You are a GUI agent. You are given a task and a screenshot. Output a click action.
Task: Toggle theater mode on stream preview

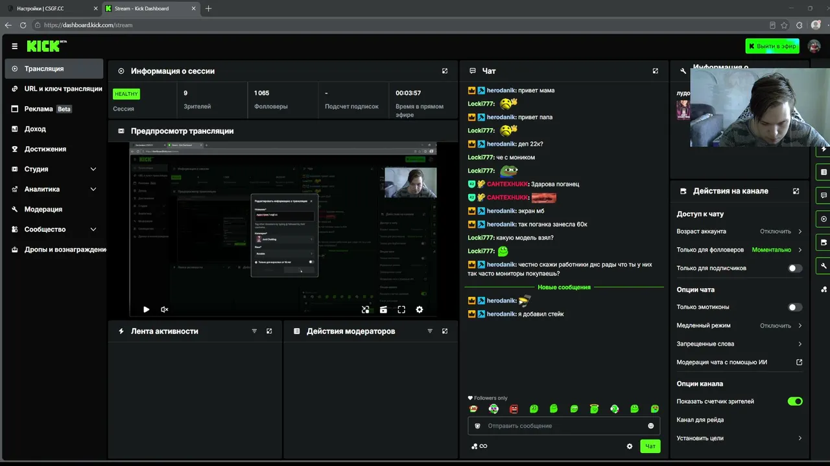tap(383, 310)
